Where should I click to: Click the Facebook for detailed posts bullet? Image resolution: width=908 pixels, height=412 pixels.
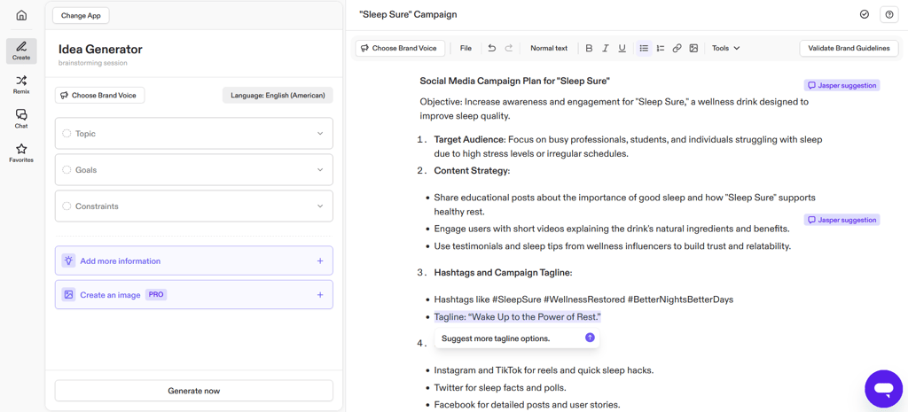coord(527,405)
